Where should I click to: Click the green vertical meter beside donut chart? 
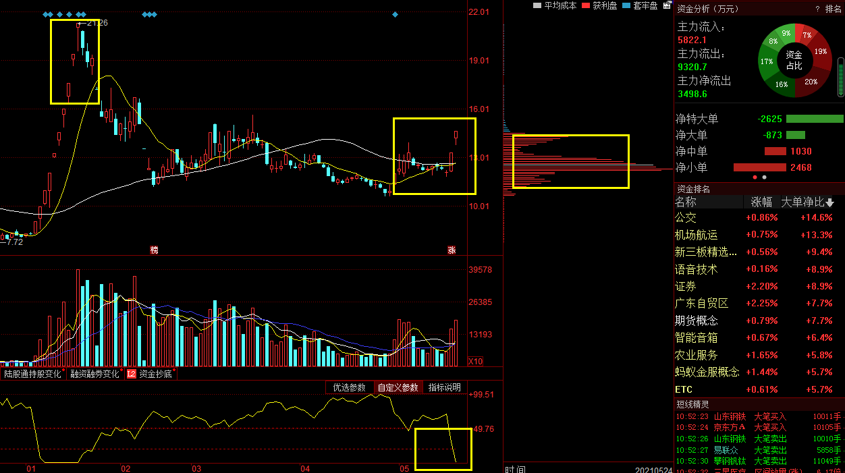pos(840,76)
